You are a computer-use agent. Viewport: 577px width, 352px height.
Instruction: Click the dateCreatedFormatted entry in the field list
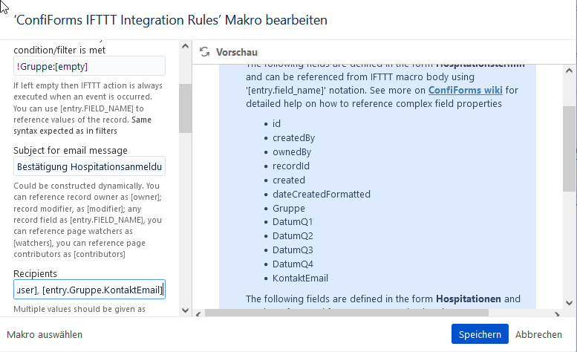click(321, 194)
